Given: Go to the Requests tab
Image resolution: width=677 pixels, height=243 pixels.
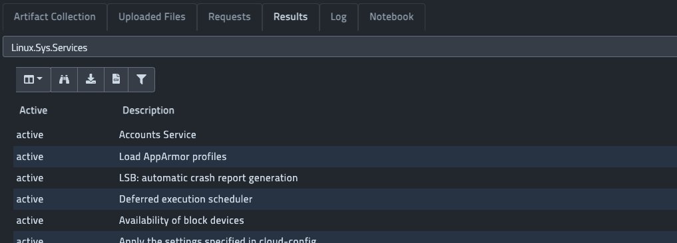Looking at the screenshot, I should 229,17.
